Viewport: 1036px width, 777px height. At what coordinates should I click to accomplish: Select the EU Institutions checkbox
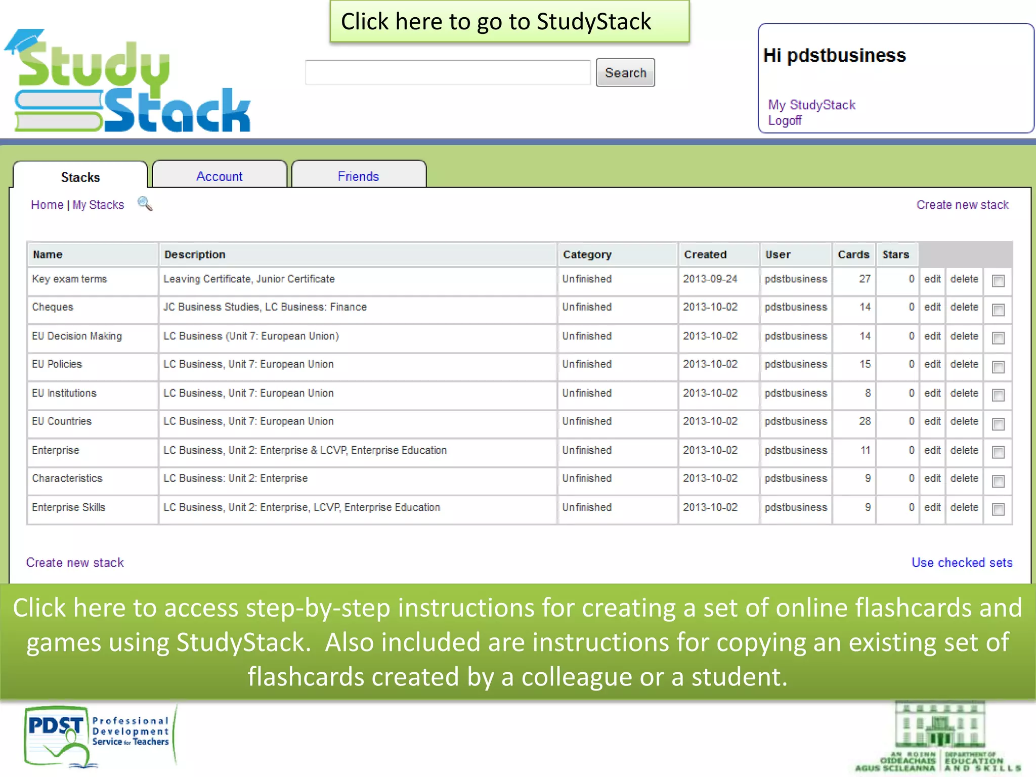point(998,395)
